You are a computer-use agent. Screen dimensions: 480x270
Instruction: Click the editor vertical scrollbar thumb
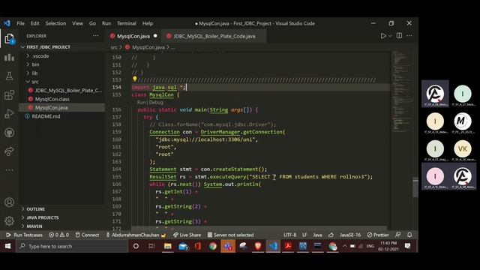click(x=415, y=187)
